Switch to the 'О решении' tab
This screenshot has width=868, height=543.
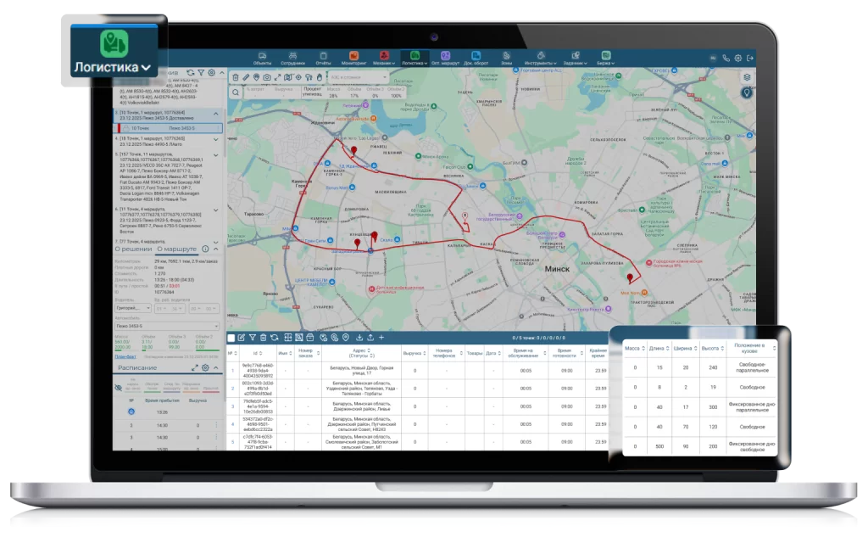[133, 249]
